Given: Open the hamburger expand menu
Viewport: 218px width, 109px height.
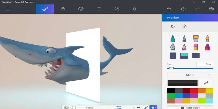Looking at the screenshot, I should (x=9, y=9).
